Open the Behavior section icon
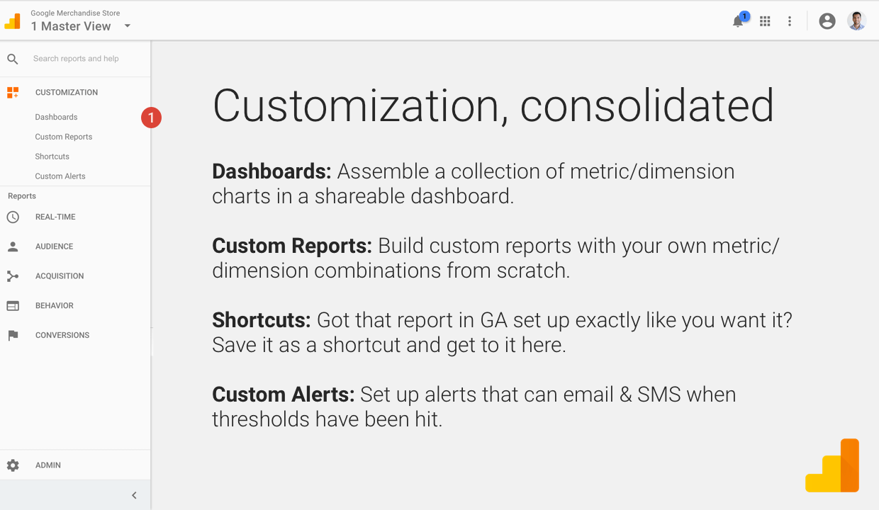This screenshot has width=879, height=510. (x=13, y=305)
